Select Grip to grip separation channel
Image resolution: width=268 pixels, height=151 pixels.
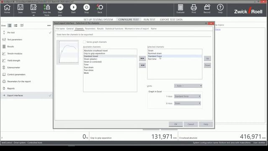click(x=110, y=53)
